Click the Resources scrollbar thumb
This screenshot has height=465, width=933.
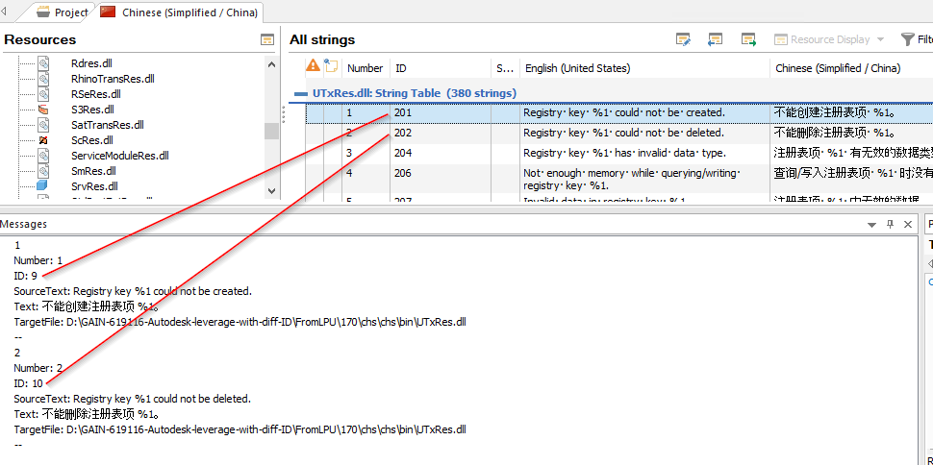tap(271, 131)
